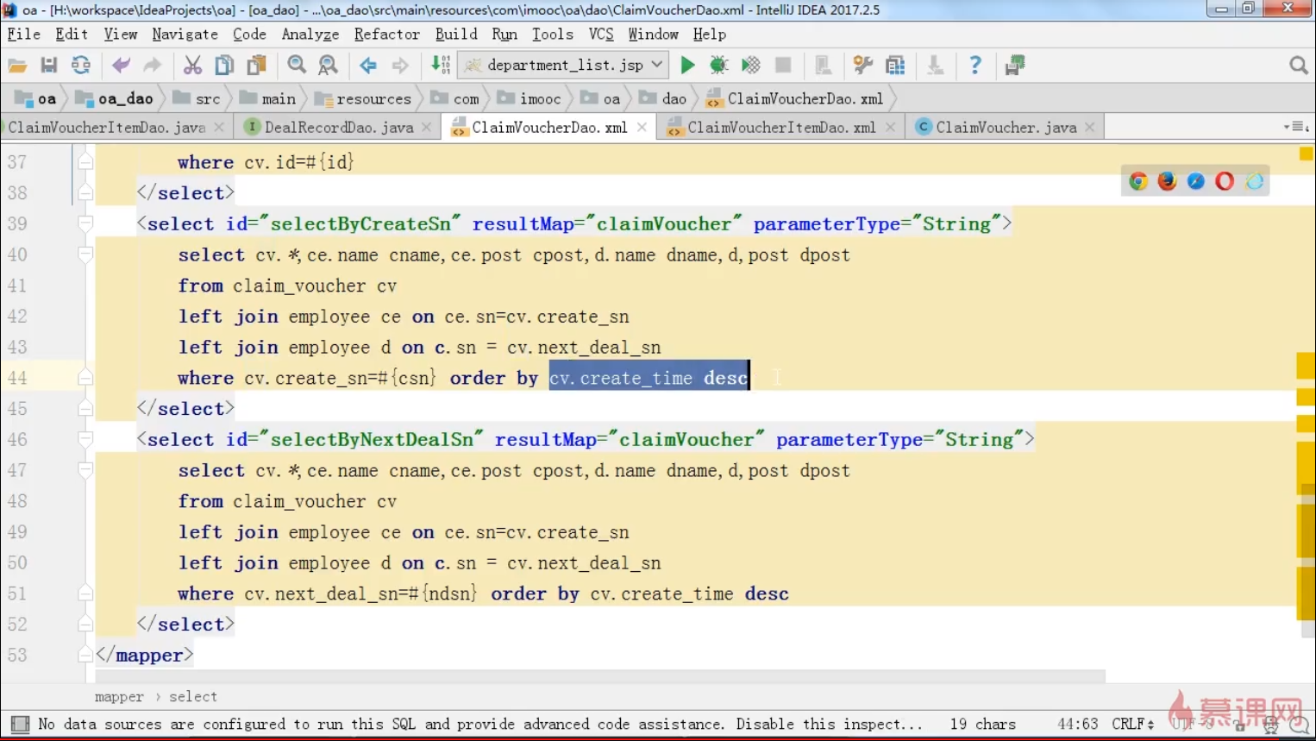Run with Coverage icon in toolbar

(750, 66)
